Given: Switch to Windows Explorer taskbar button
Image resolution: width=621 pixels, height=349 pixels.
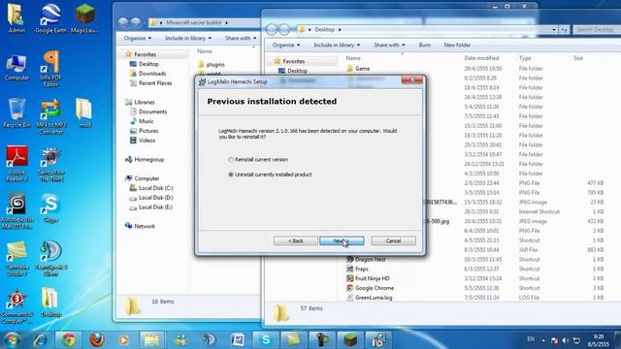Looking at the screenshot, I should (152, 340).
